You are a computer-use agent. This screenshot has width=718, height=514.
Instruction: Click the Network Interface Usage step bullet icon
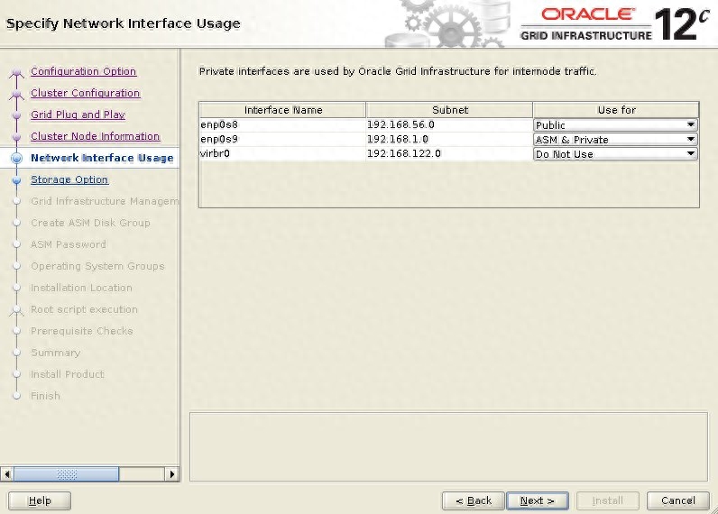point(16,158)
